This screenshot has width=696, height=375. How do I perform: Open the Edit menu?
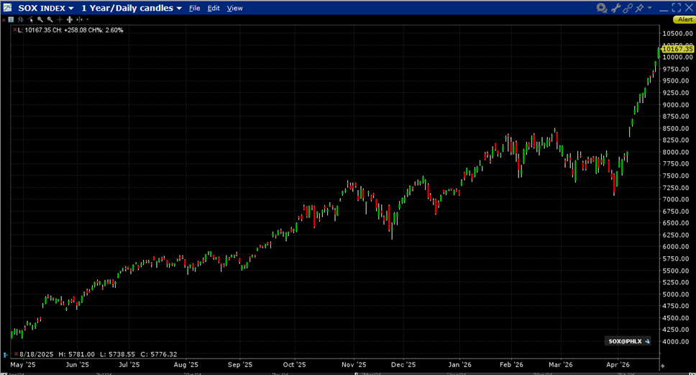pos(214,9)
